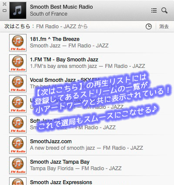Click the 次はこちら header label
This screenshot has height=185, width=174.
click(x=17, y=27)
